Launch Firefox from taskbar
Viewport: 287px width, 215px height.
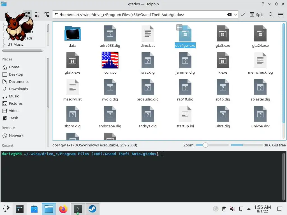click(63, 209)
